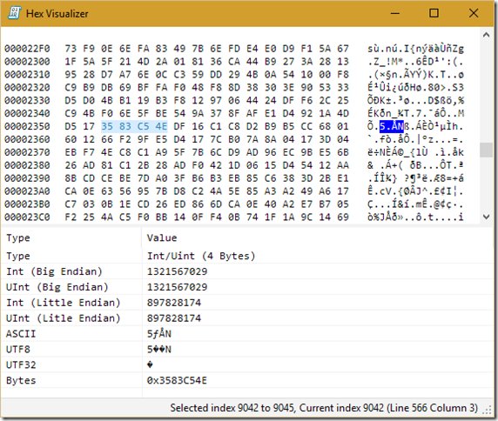Click the Hex Visualizer app icon in title bar

click(x=14, y=13)
